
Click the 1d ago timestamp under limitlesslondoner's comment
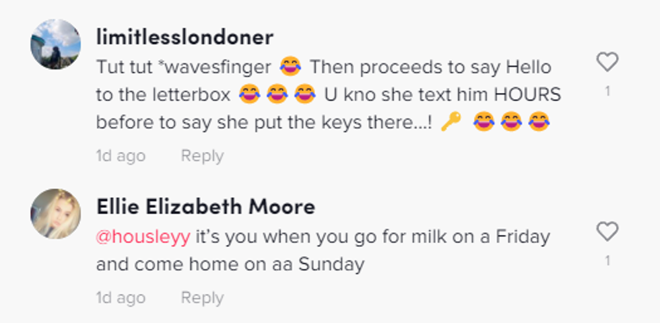tap(121, 156)
